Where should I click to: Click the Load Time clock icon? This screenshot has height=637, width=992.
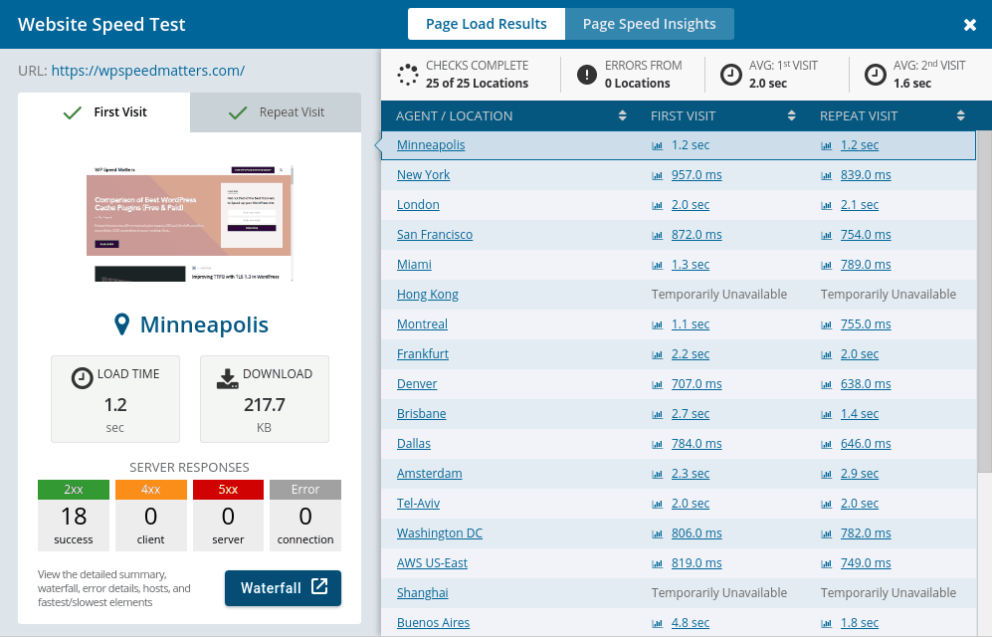(82, 377)
